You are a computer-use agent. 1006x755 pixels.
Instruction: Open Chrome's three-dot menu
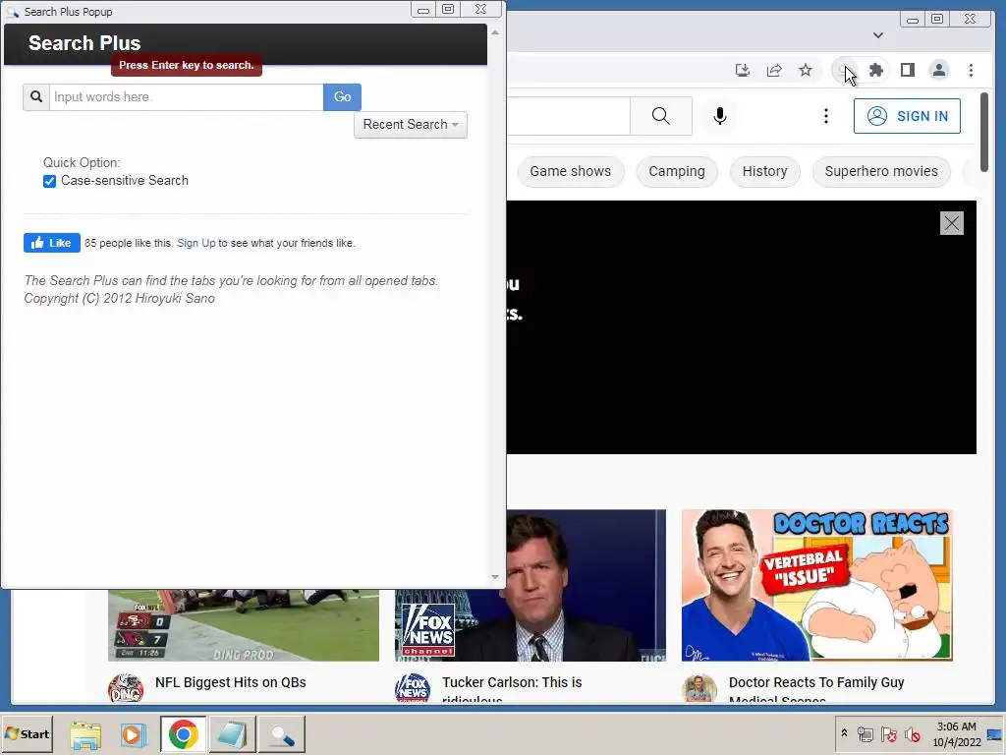971,70
